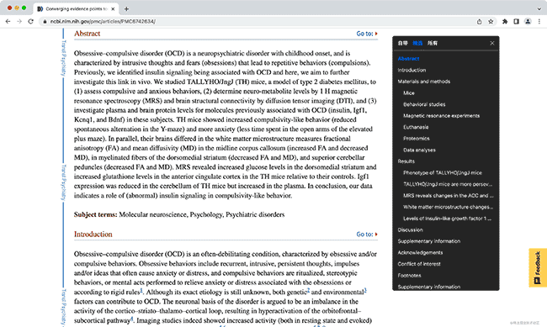Switch to the third outline panel tab

433,43
